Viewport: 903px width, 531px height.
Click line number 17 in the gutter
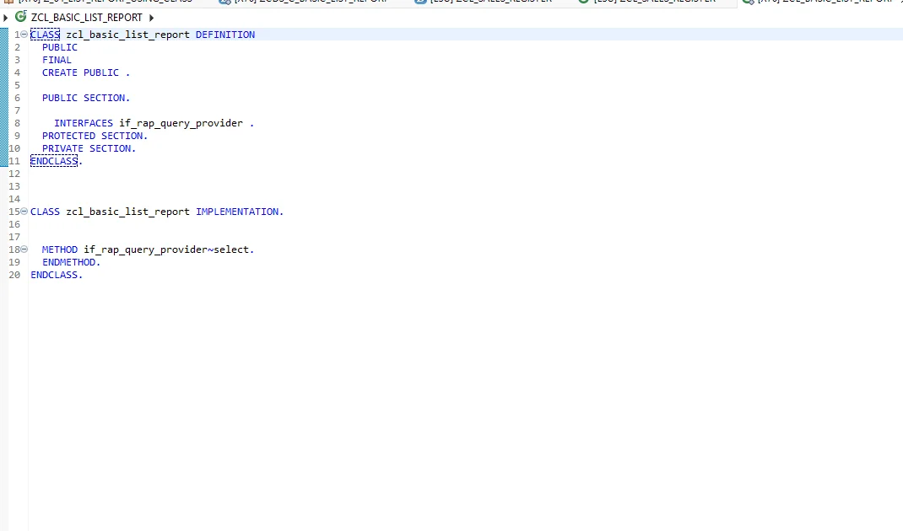[x=14, y=237]
